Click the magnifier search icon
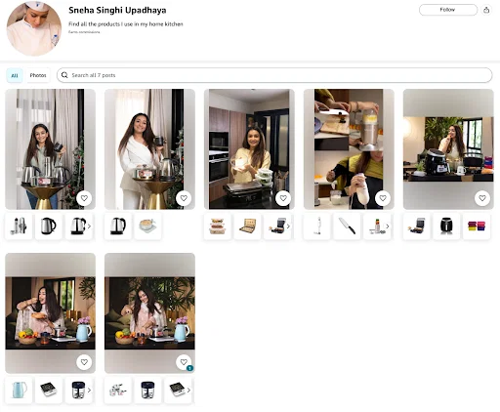The height and width of the screenshot is (412, 500). pos(64,75)
